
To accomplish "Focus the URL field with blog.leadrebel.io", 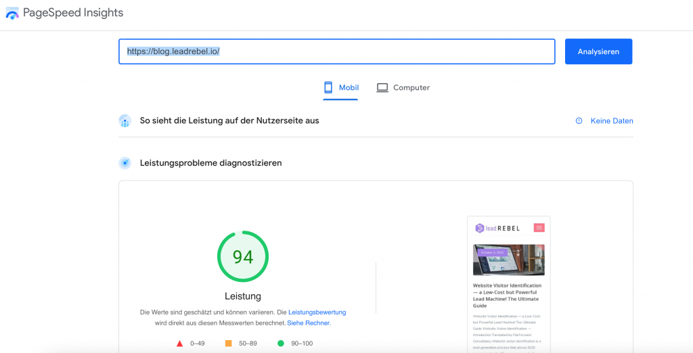I will click(337, 51).
